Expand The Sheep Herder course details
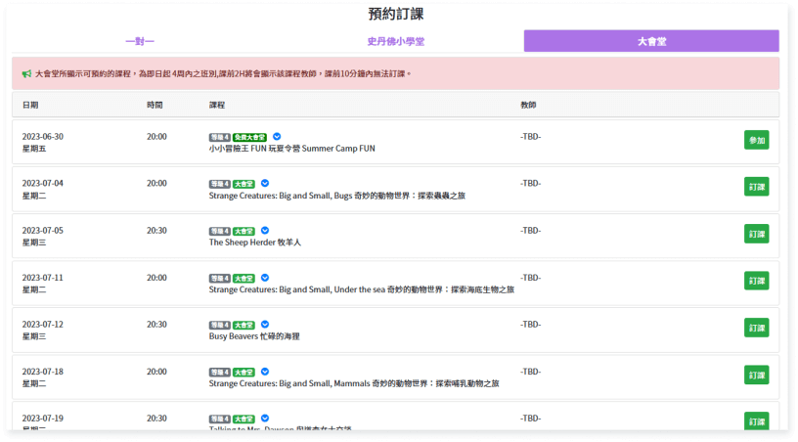The width and height of the screenshot is (798, 442). point(264,231)
